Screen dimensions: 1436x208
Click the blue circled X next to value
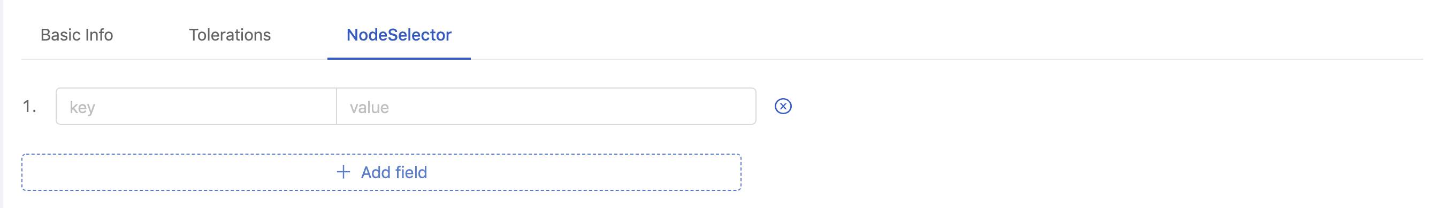783,106
